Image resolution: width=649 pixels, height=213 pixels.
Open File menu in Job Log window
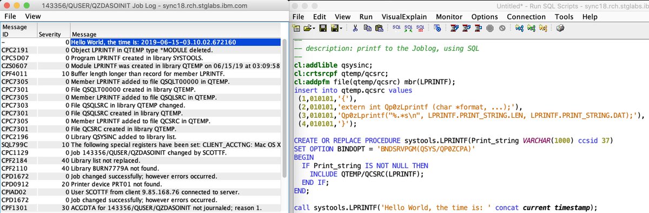pos(10,16)
